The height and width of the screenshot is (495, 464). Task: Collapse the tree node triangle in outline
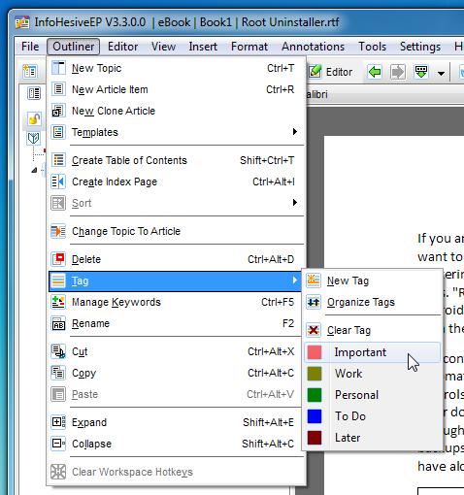pyautogui.click(x=34, y=170)
